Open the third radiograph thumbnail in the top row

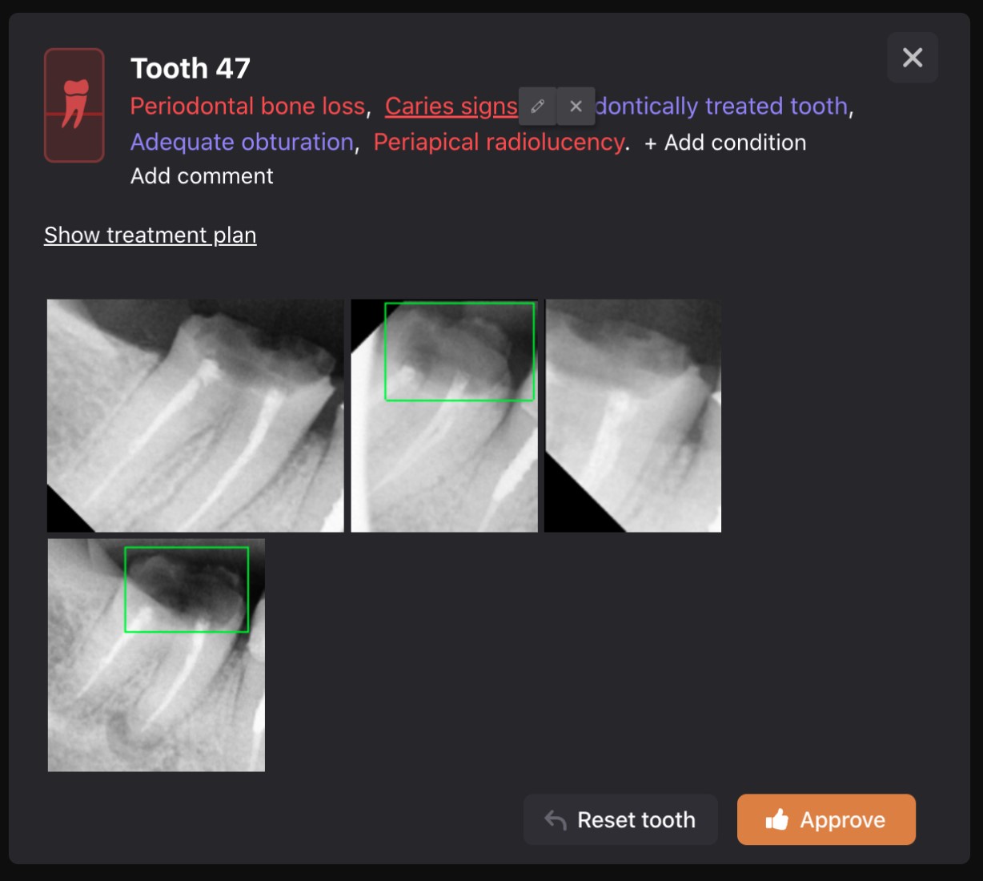pos(633,416)
